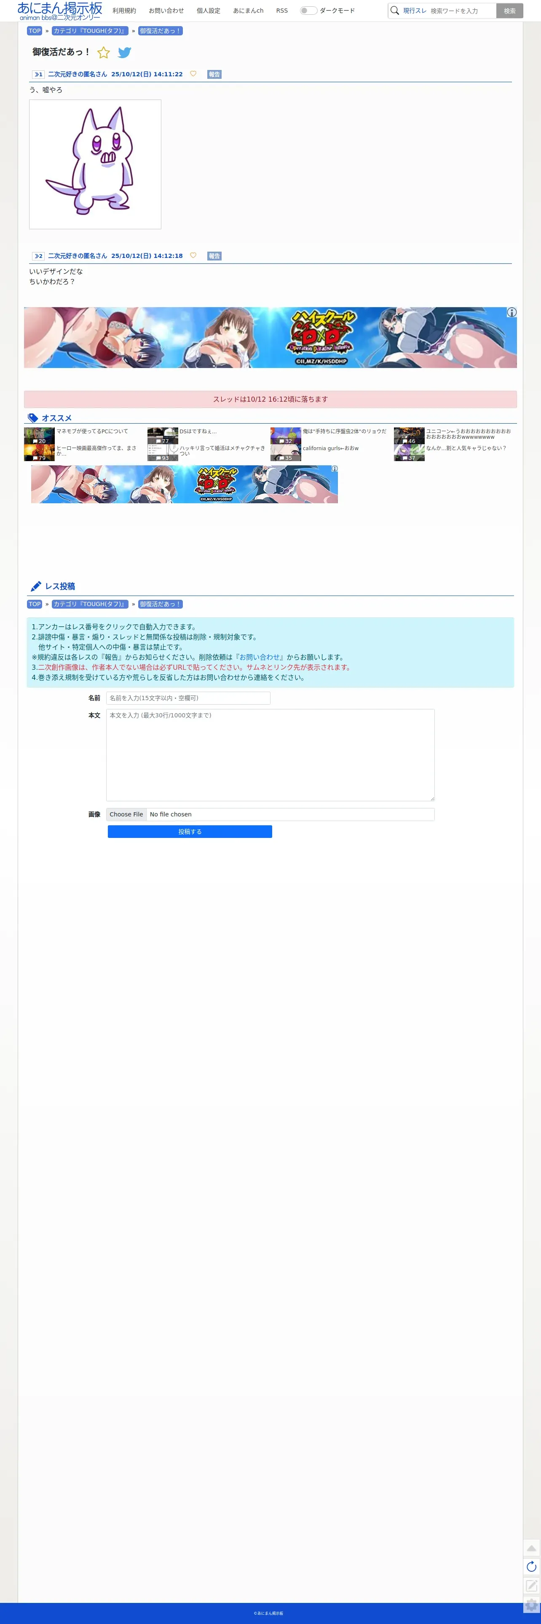
Task: Submit with the 投稿する button
Action: 190,832
